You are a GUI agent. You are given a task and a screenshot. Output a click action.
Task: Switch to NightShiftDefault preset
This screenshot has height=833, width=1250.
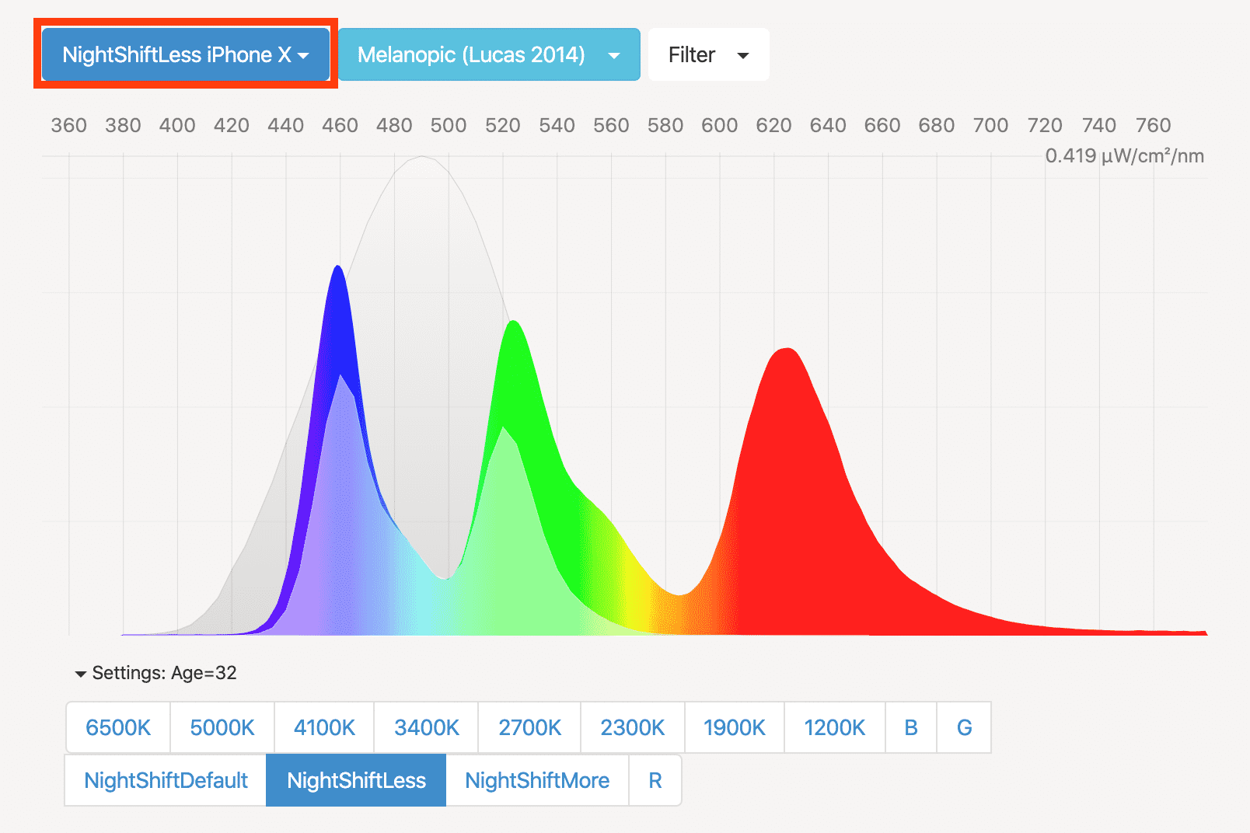click(x=166, y=780)
